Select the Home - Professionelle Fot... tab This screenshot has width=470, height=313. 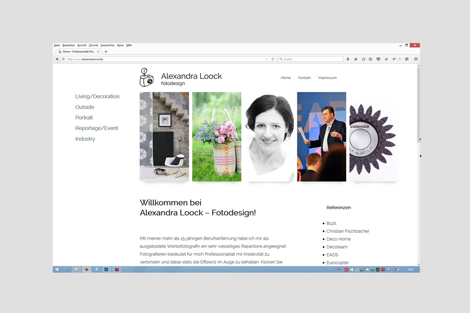(78, 52)
